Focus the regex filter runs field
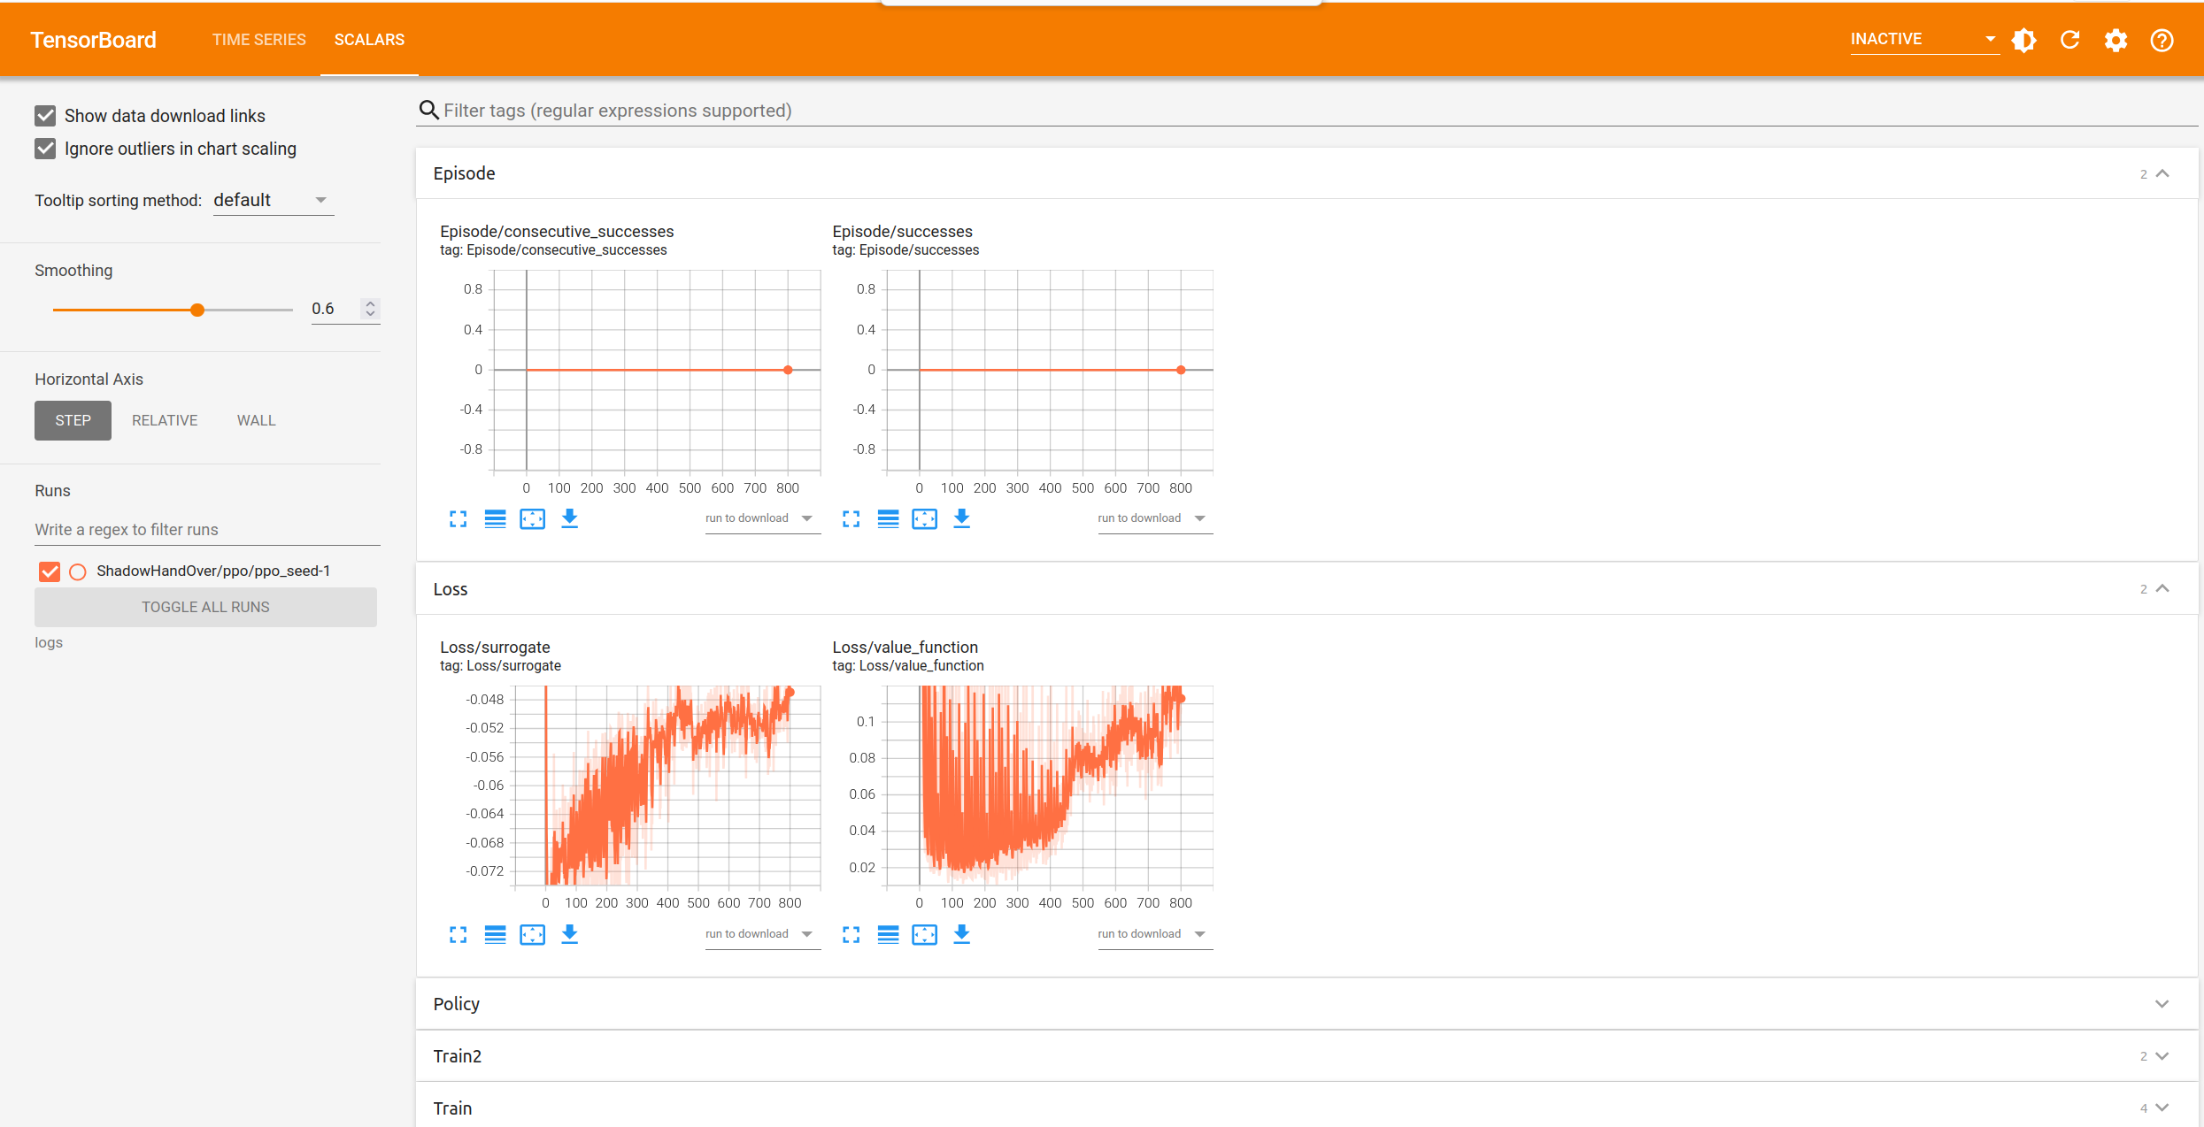 click(207, 529)
